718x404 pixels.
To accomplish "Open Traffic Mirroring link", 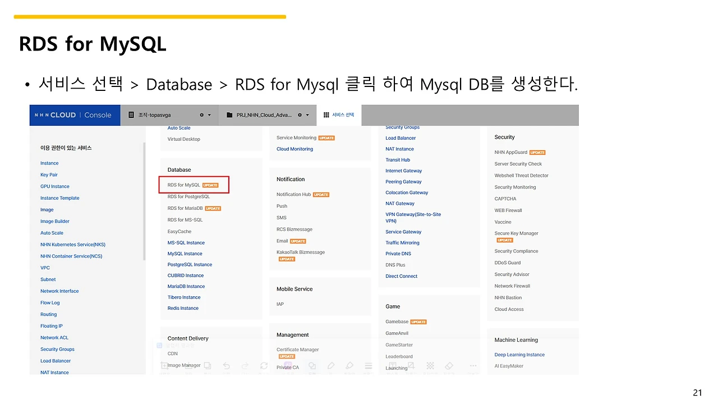I will coord(402,243).
